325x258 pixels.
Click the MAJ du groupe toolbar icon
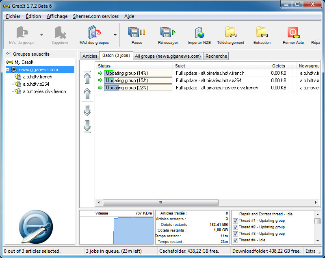[x=22, y=33]
